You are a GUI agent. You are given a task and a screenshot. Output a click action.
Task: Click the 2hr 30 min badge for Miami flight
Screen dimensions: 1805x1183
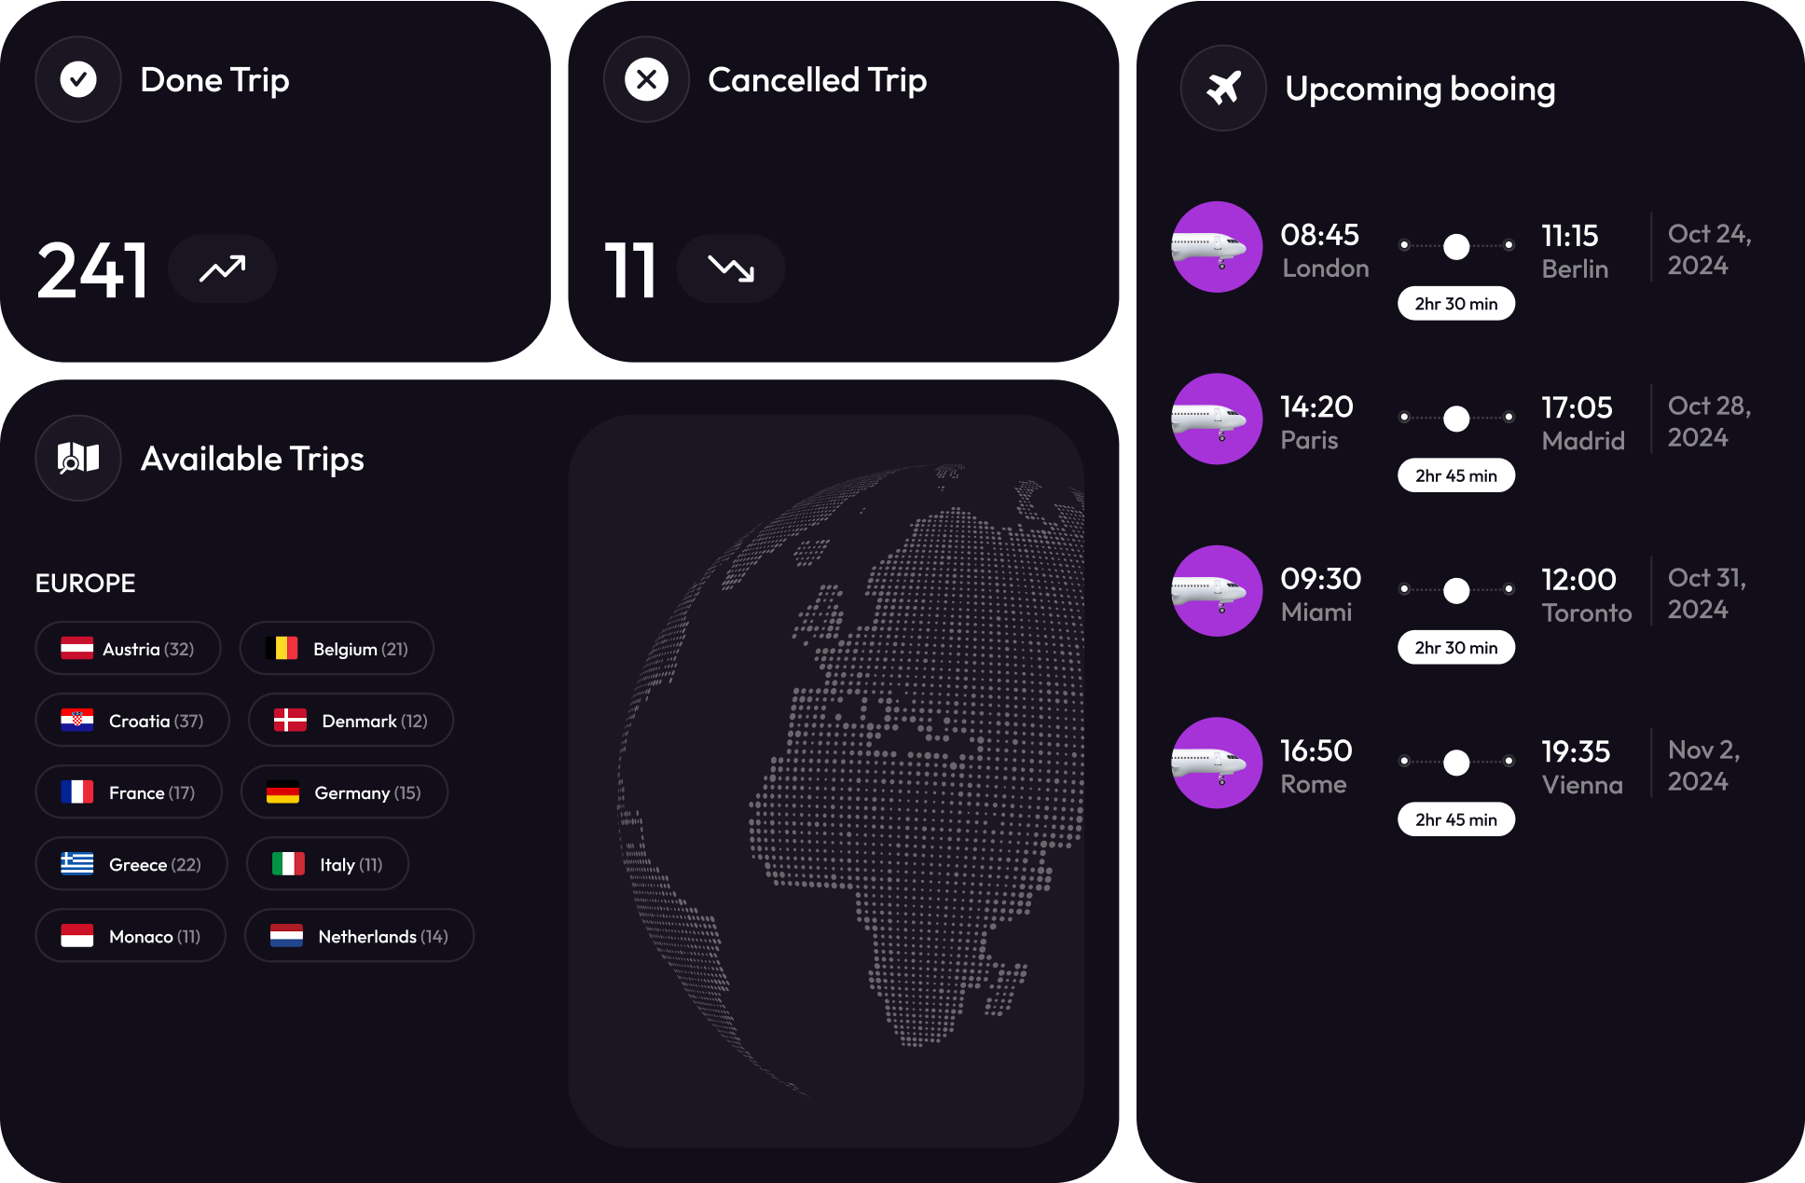pos(1456,647)
